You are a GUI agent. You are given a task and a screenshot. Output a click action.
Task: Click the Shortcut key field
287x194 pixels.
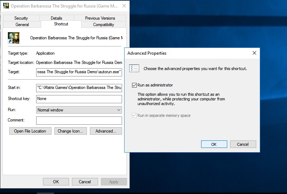[x=79, y=99]
